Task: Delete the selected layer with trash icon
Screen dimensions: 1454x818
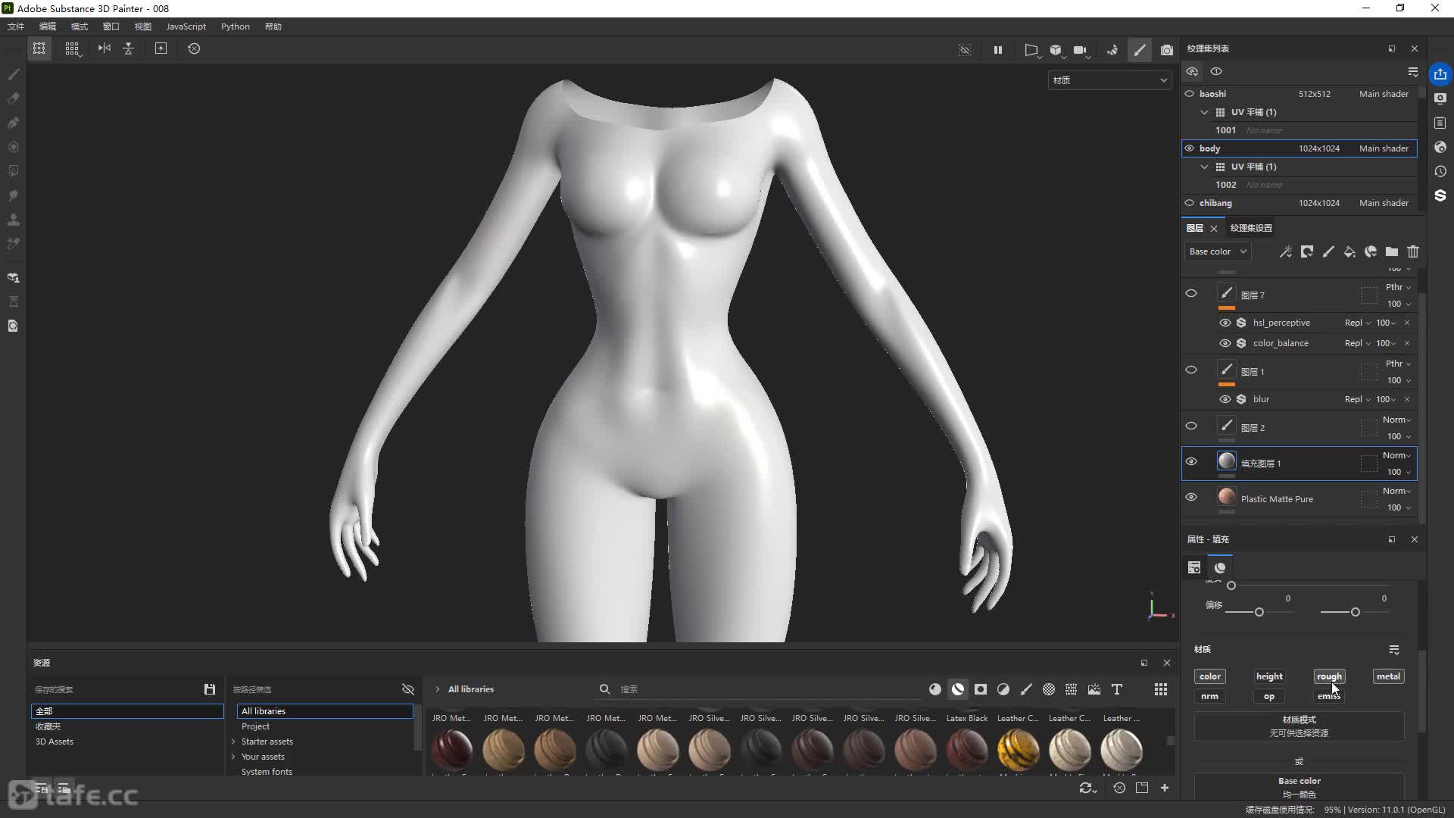Action: [1413, 251]
